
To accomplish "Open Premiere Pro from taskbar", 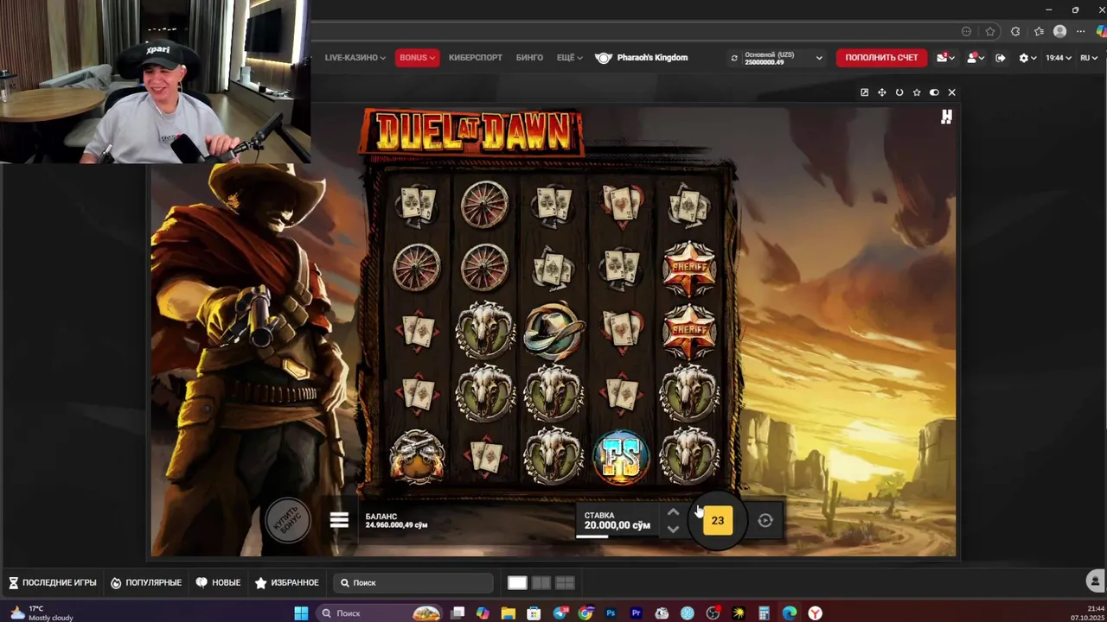I will (x=637, y=613).
